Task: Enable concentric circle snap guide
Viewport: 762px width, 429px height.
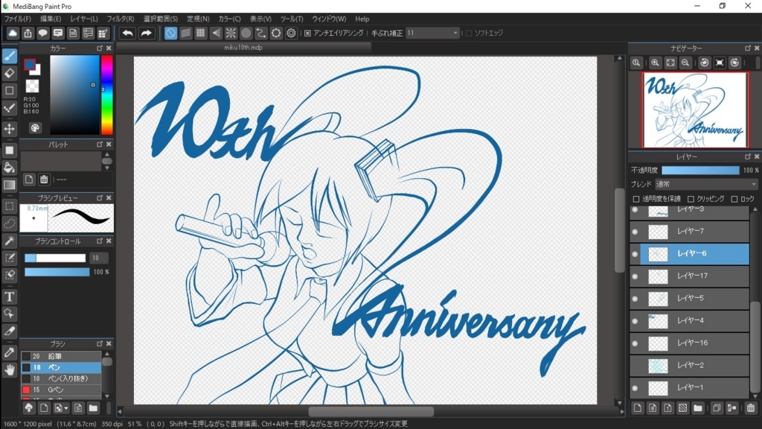Action: (246, 33)
